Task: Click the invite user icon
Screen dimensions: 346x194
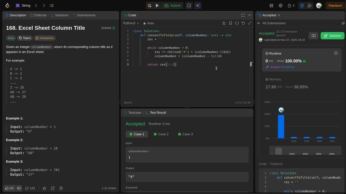Action: click(x=310, y=5)
